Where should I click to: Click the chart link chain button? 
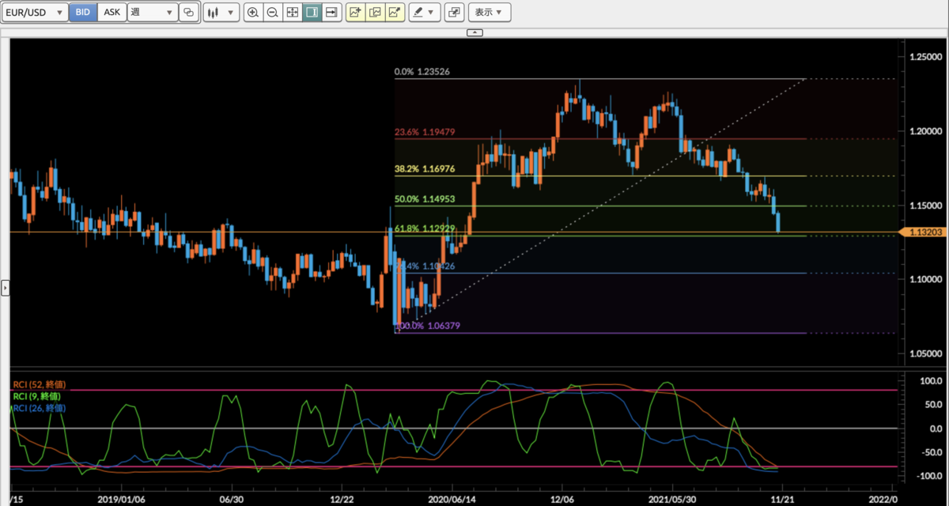187,12
